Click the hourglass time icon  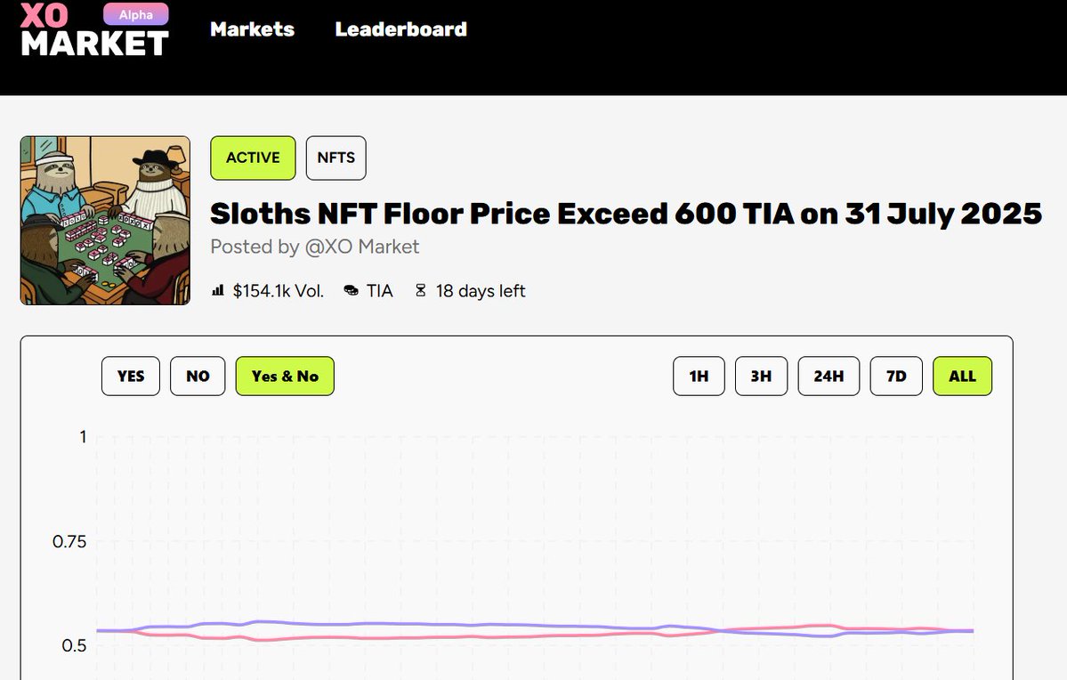tap(421, 291)
